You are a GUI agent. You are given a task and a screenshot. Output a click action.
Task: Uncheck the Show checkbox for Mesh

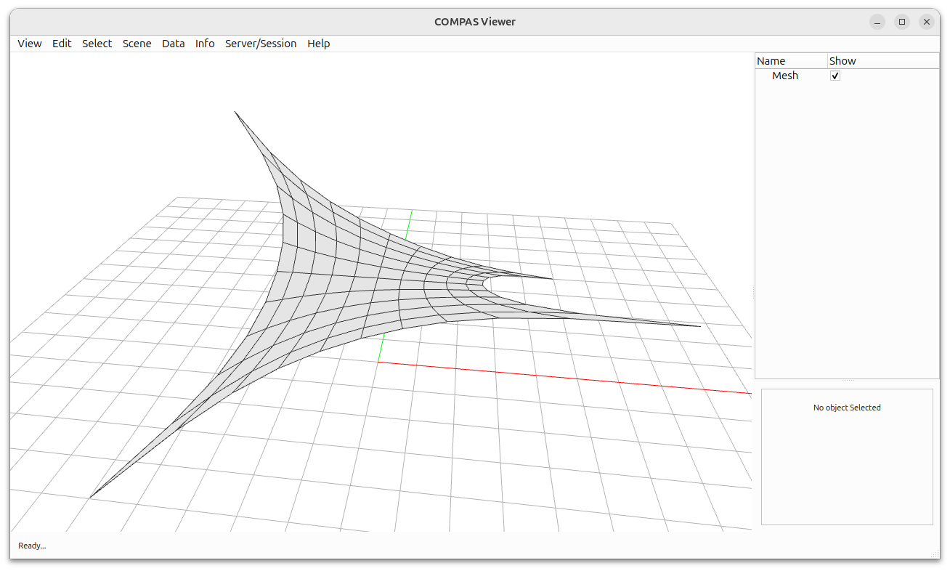coord(835,75)
